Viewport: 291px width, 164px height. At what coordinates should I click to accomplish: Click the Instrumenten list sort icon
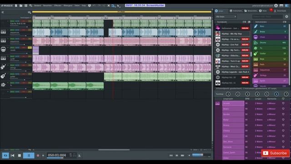(x=284, y=22)
